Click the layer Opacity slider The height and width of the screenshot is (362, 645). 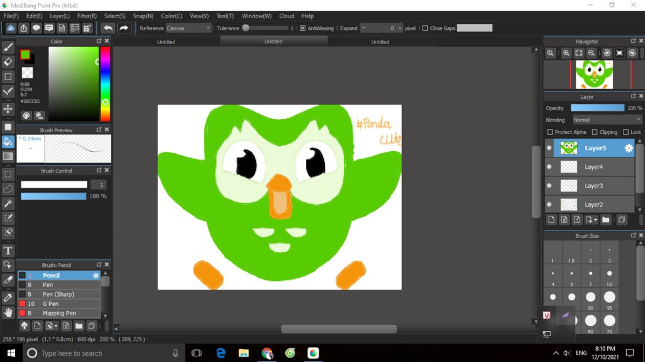597,108
